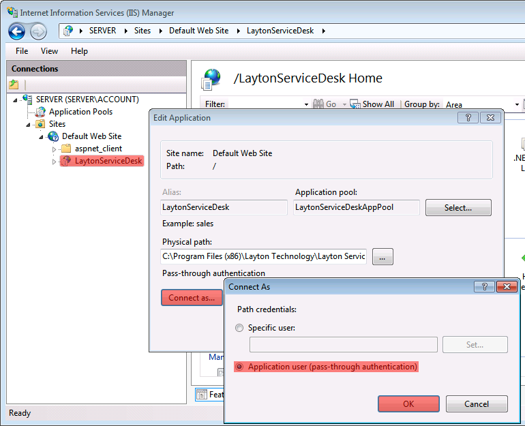Click Default Web Site in the breadcrumb
This screenshot has width=525, height=426.
198,31
